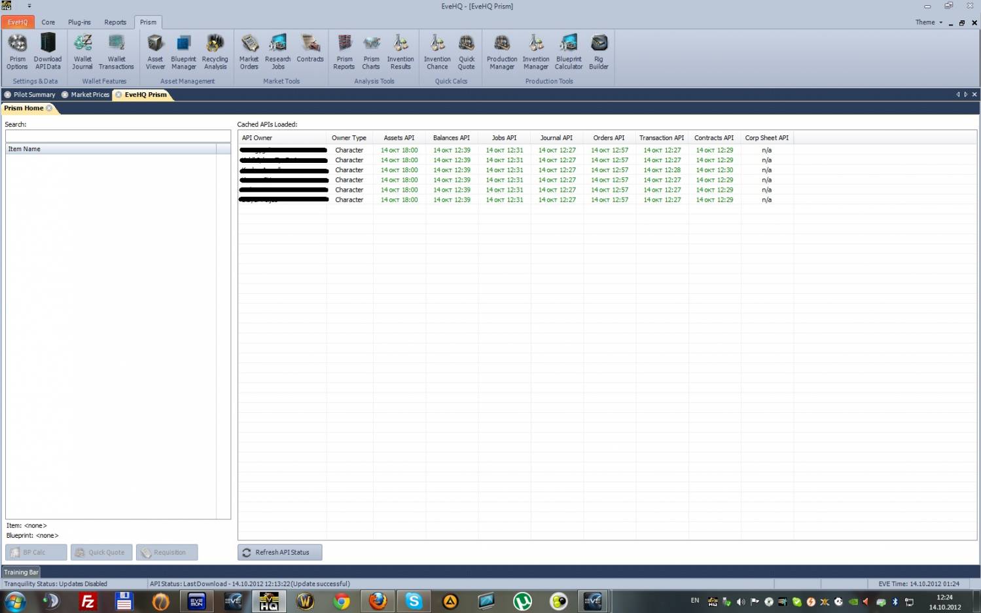Sort by Transaction API column
981x613 pixels.
[662, 138]
